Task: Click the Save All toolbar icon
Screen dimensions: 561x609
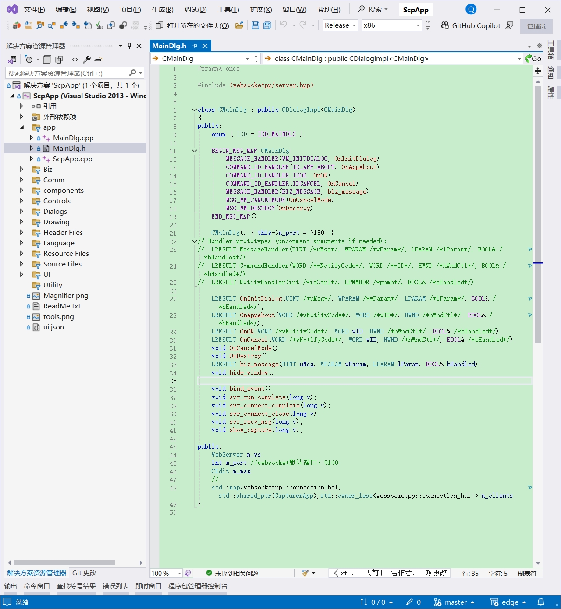Action: tap(267, 25)
